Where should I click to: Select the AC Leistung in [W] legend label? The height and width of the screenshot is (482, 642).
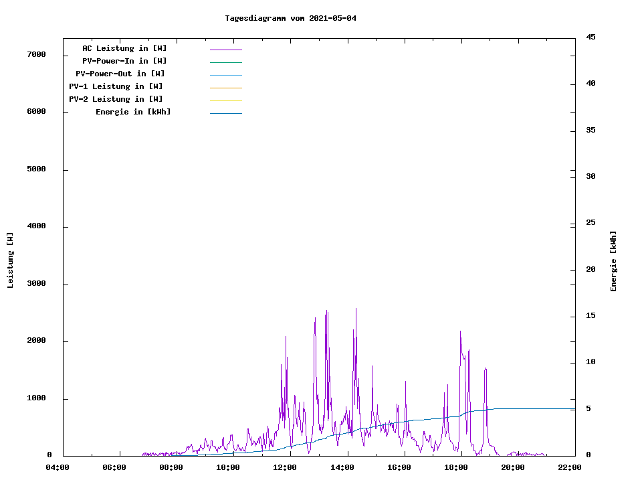pos(124,48)
